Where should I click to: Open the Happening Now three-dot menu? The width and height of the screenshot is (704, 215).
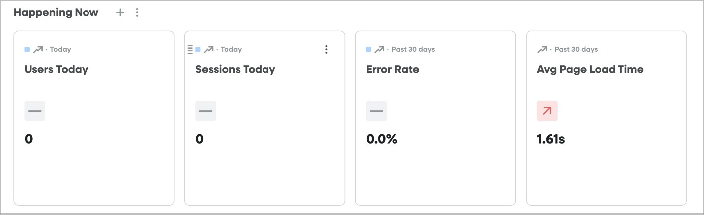click(x=137, y=13)
